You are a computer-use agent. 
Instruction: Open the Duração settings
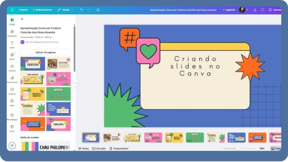(99, 148)
